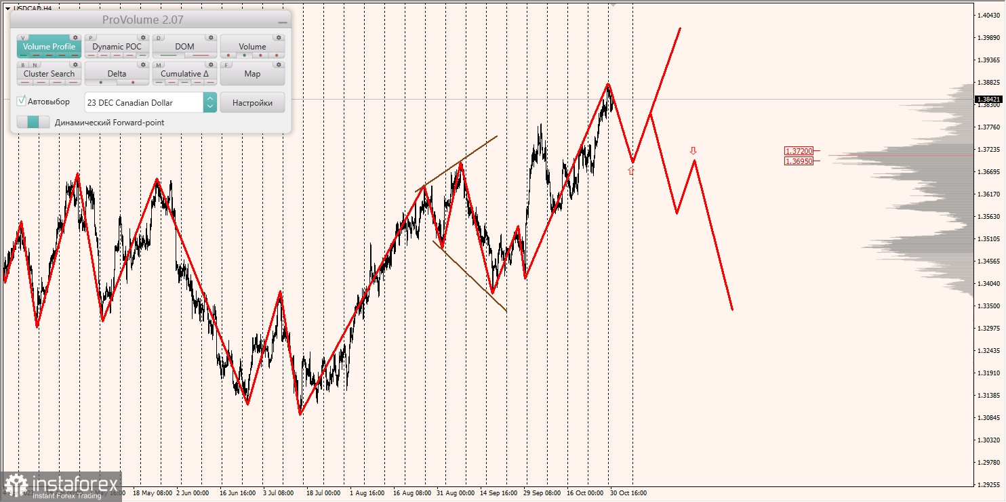Select the 1.37200 price level label

click(x=799, y=151)
